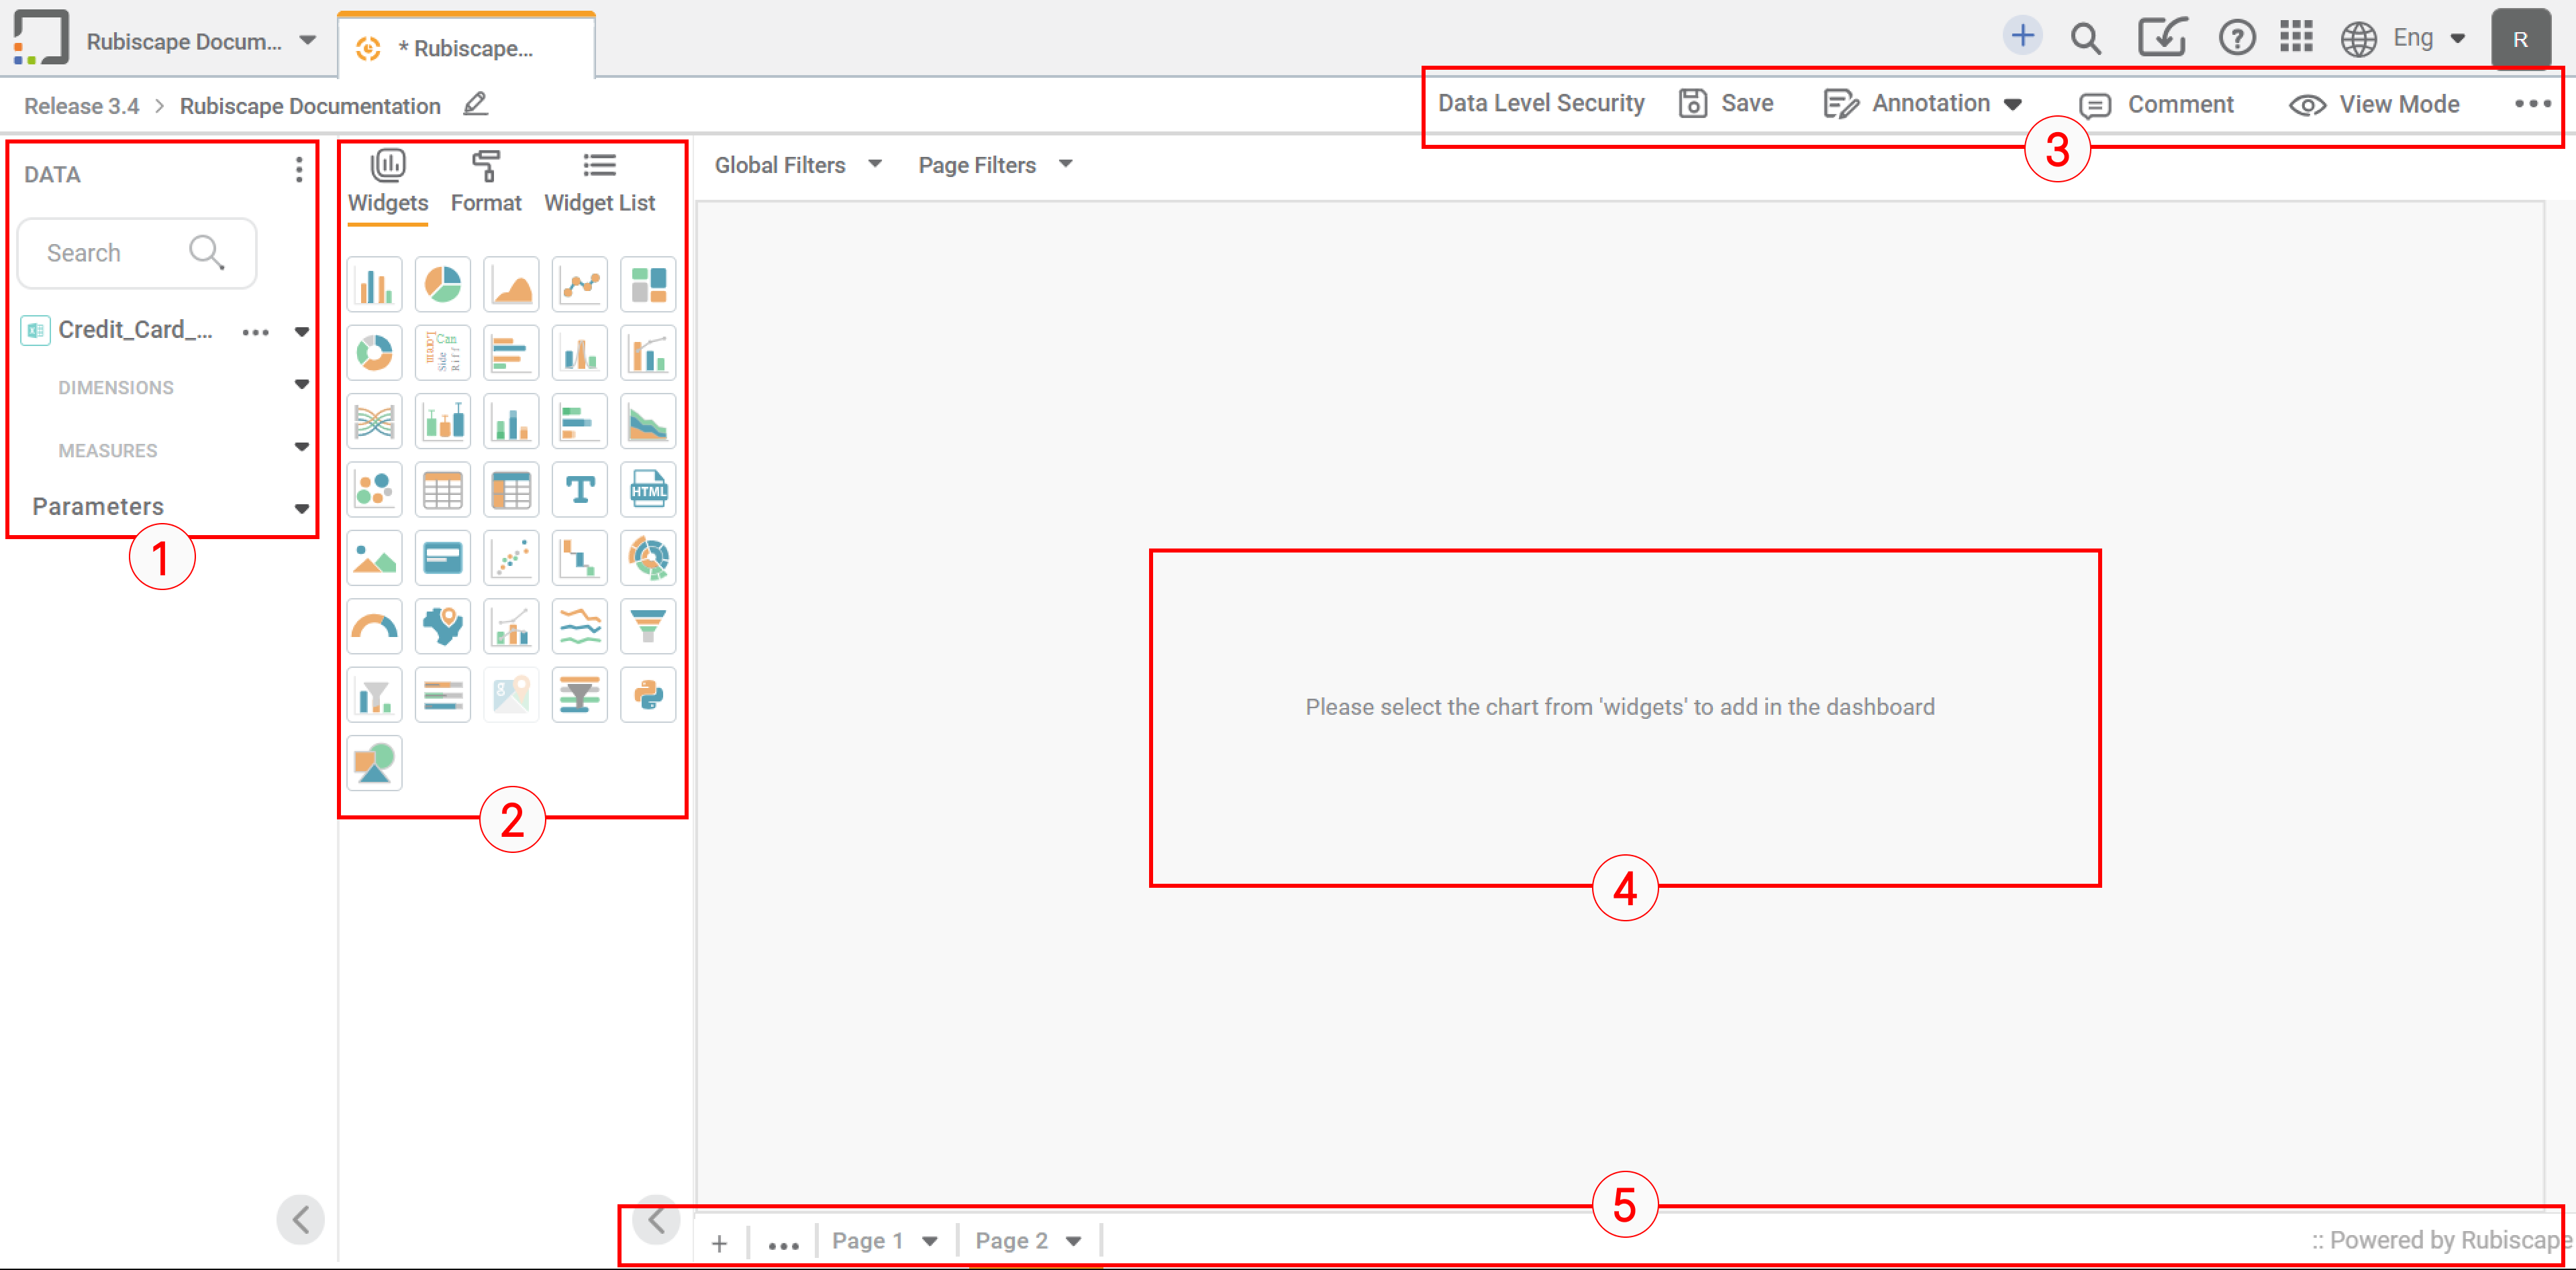The width and height of the screenshot is (2576, 1270).
Task: Insert the HTML widget
Action: click(648, 489)
